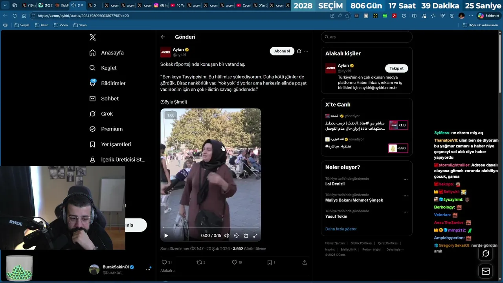This screenshot has width=503, height=283.
Task: Open Sosyal bookmarks folder
Action: coord(22,25)
